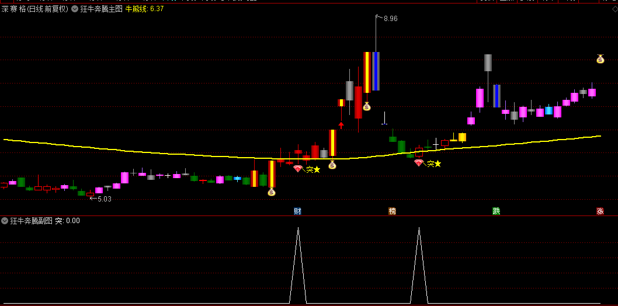
Task: Click the first red diamond breakout icon
Action: 297,169
